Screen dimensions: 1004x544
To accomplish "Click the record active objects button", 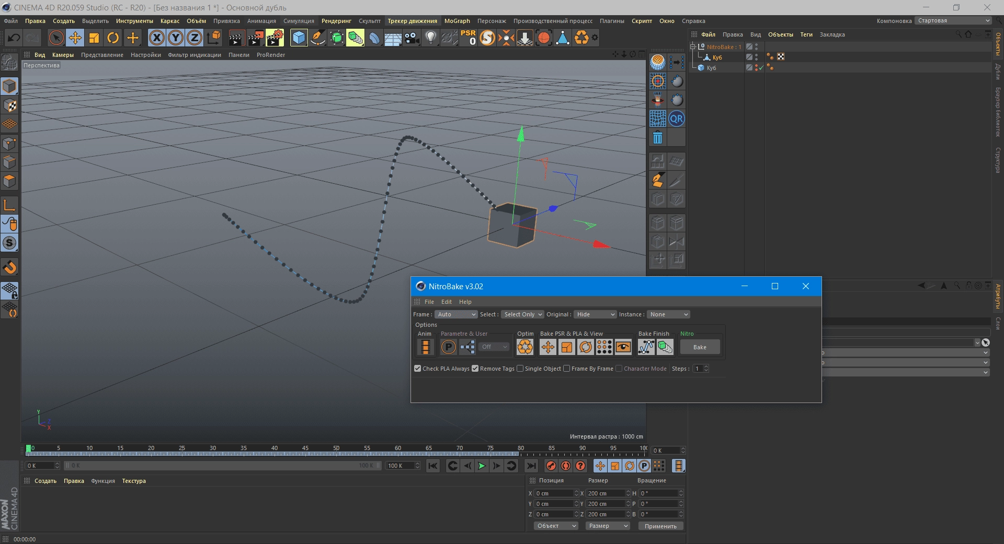I will click(x=551, y=466).
